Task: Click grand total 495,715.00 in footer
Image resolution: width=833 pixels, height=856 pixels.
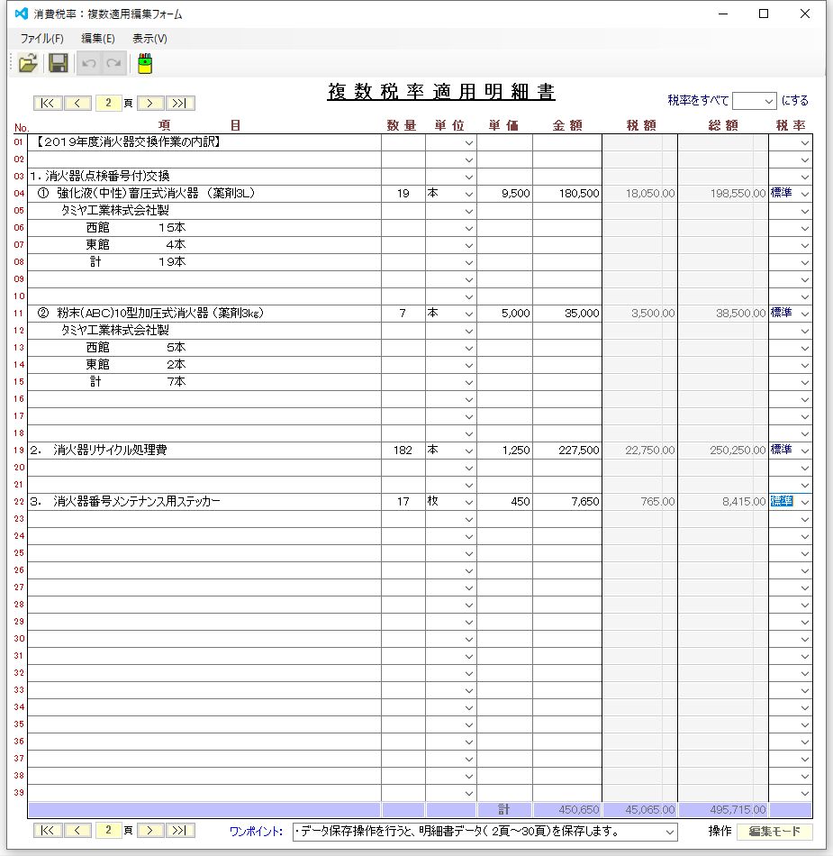Action: (x=723, y=810)
